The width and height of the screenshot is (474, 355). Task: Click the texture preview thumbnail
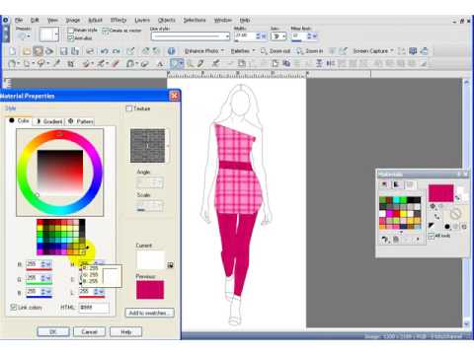(147, 146)
